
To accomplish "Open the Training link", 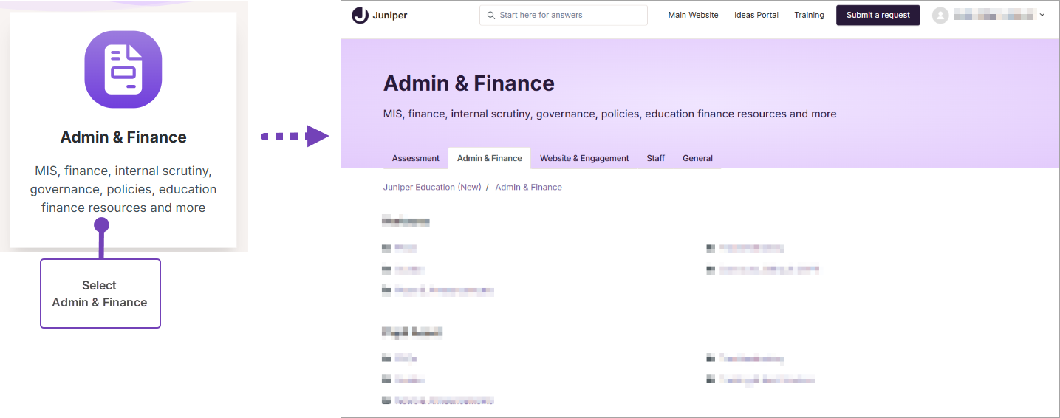I will pos(809,15).
